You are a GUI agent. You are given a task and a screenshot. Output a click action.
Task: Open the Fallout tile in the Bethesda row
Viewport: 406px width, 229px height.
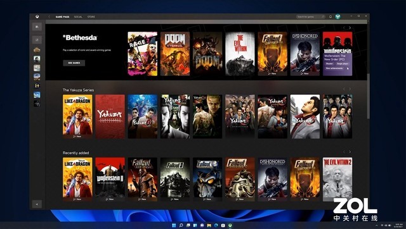[272, 54]
